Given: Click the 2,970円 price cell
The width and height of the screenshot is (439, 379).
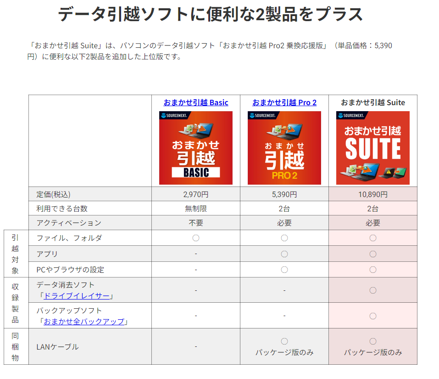Looking at the screenshot, I should coord(195,194).
